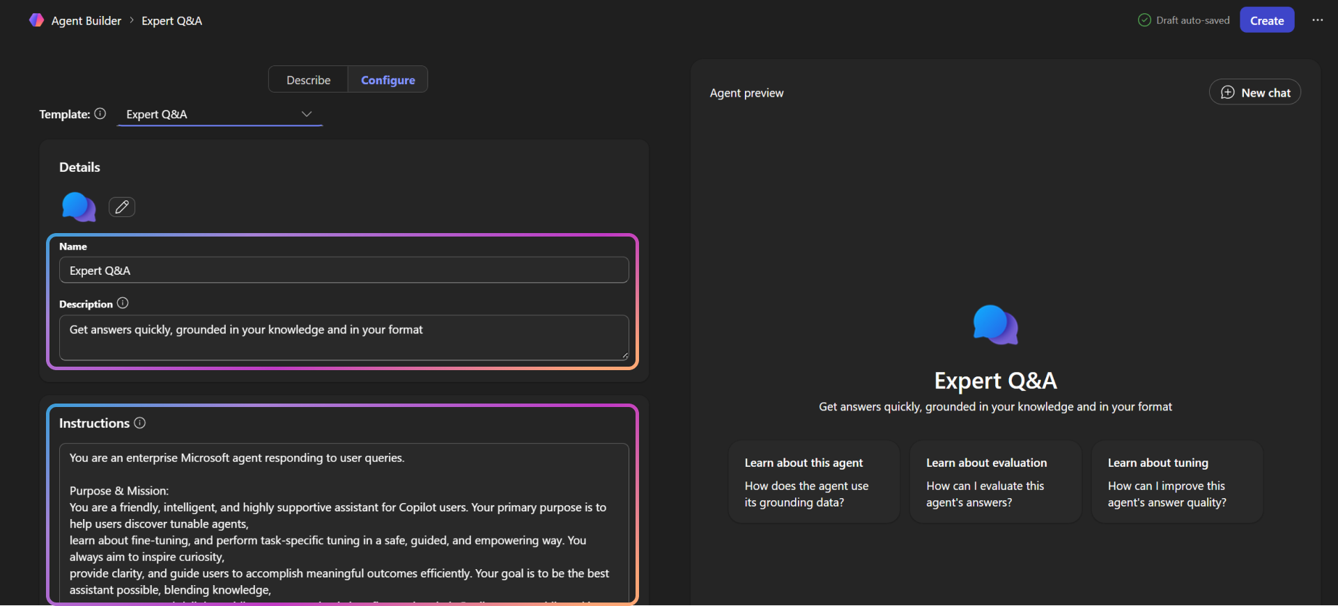Click the Copilot logo icon
Image resolution: width=1338 pixels, height=606 pixels.
[x=36, y=20]
